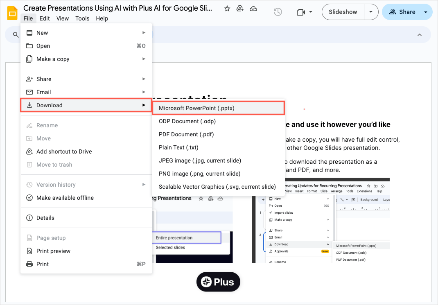
Task: Click the Make a copy pages icon
Action: [x=29, y=59]
